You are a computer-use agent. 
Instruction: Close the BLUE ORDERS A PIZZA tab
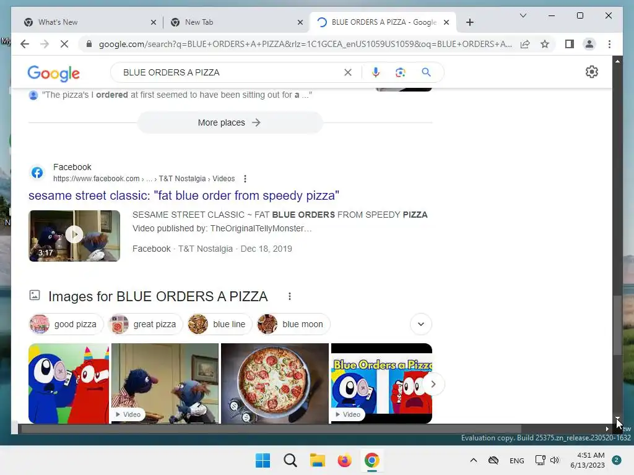[446, 22]
